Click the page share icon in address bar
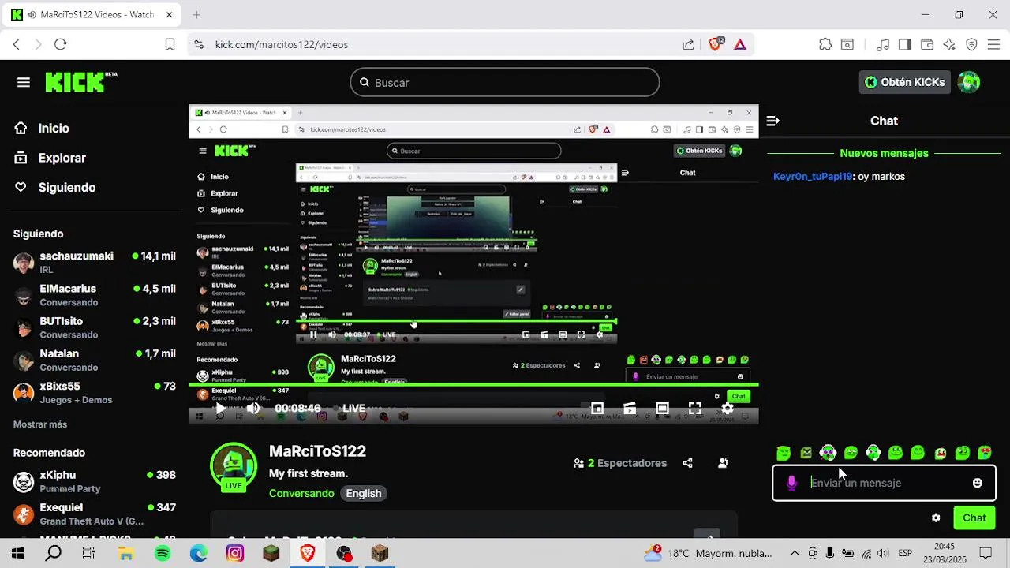The height and width of the screenshot is (568, 1010). (x=688, y=44)
